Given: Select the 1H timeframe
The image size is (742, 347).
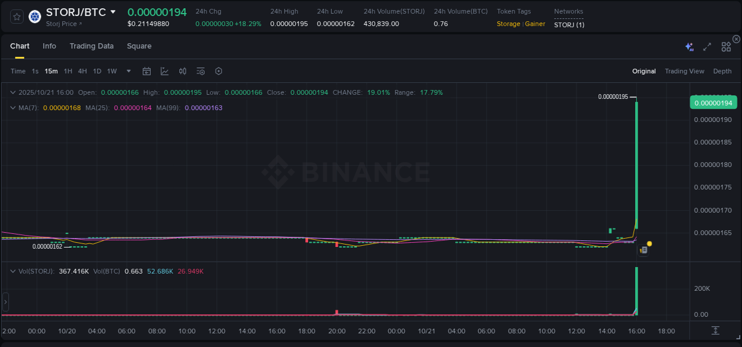Looking at the screenshot, I should [68, 71].
